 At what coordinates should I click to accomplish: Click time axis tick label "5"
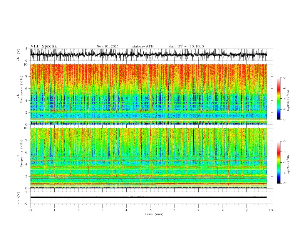151,210
